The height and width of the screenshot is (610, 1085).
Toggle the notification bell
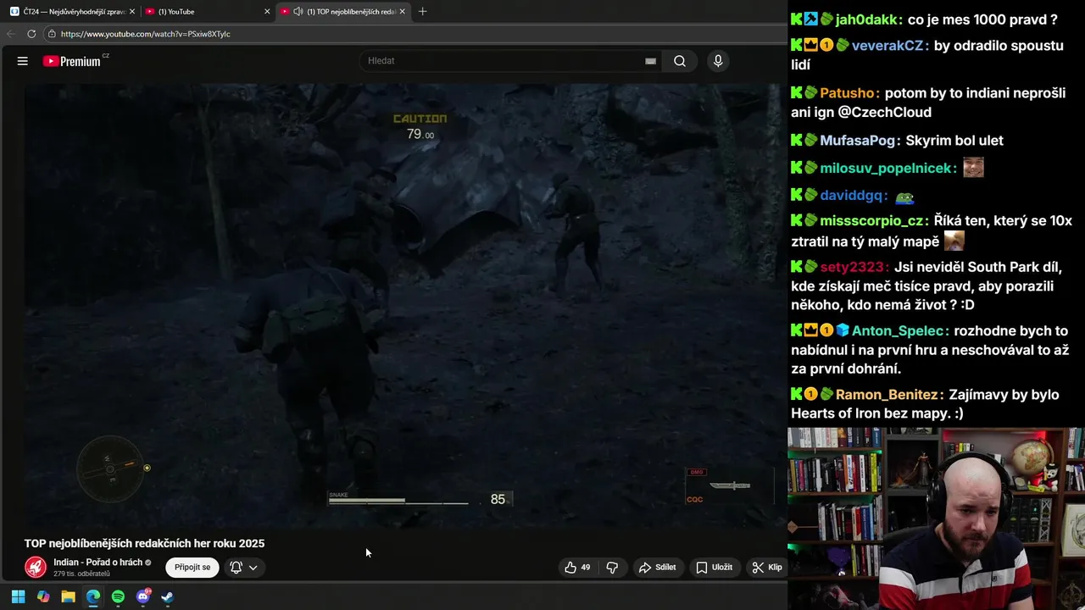click(x=236, y=567)
